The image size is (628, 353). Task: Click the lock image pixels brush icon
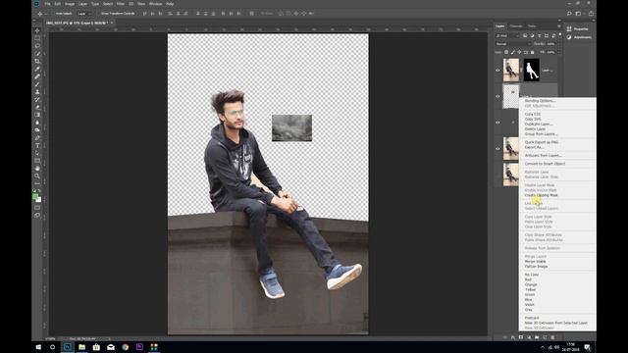point(512,52)
